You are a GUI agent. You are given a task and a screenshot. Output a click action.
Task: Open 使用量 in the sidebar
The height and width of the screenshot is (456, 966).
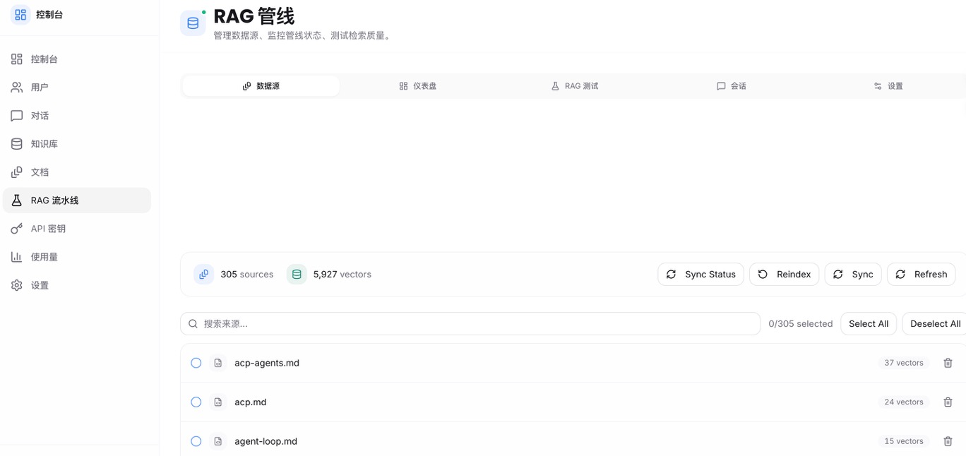click(x=77, y=257)
